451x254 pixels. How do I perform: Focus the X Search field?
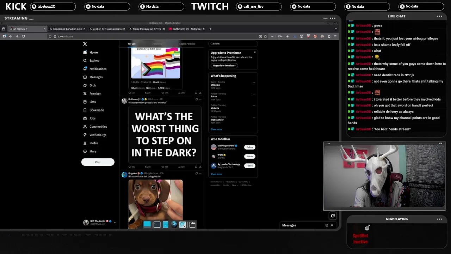pyautogui.click(x=233, y=44)
